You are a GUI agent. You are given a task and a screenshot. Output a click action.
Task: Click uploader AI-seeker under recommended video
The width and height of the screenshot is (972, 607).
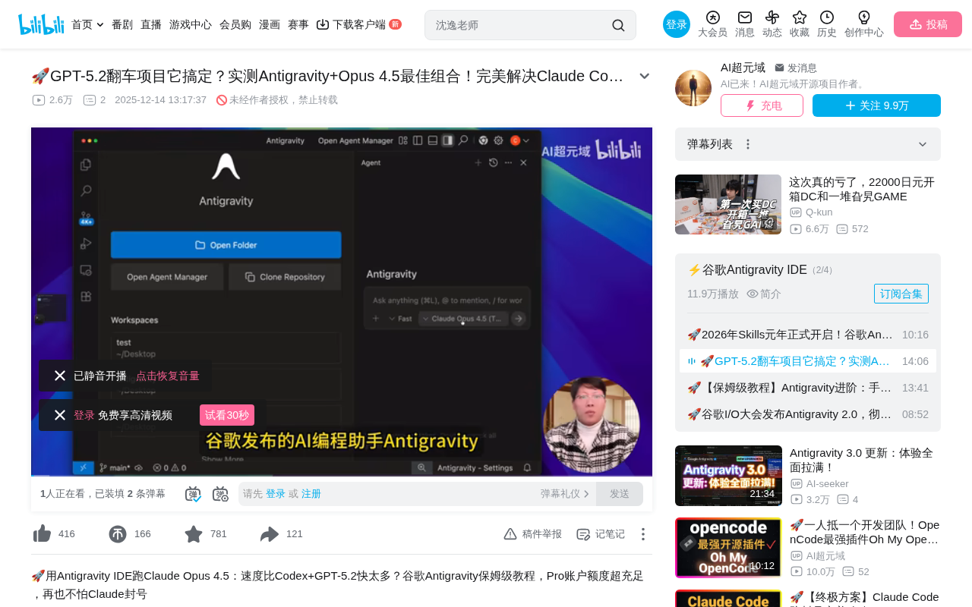click(x=828, y=483)
